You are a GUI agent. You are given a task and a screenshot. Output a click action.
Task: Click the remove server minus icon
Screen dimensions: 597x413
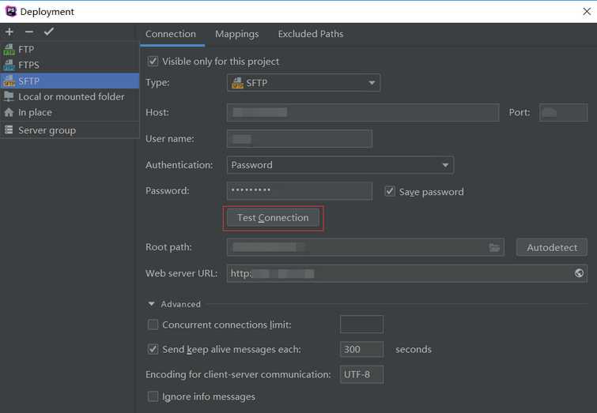click(x=29, y=32)
